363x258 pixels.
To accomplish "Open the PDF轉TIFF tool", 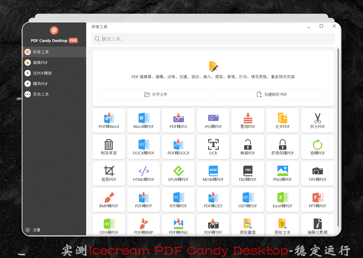I will tap(213, 225).
